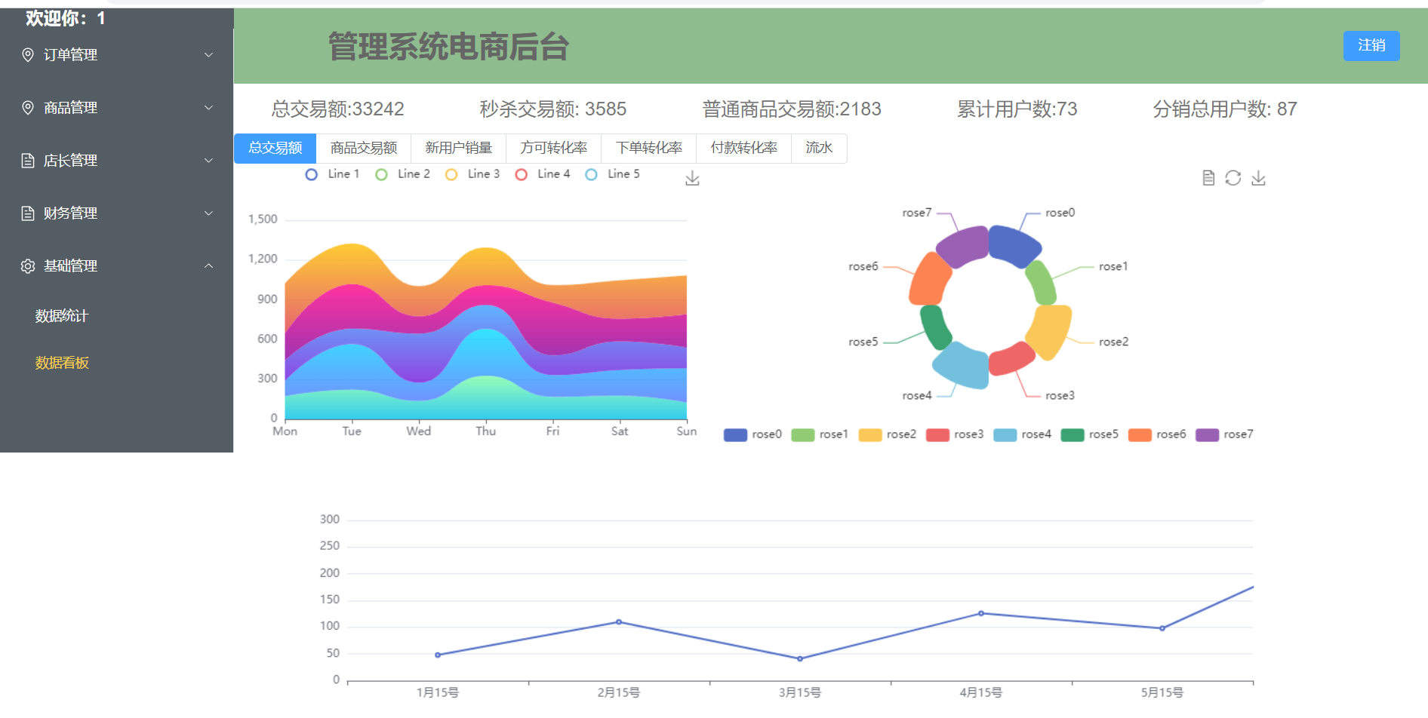
Task: Toggle rose4 legend entry
Action: (1022, 434)
